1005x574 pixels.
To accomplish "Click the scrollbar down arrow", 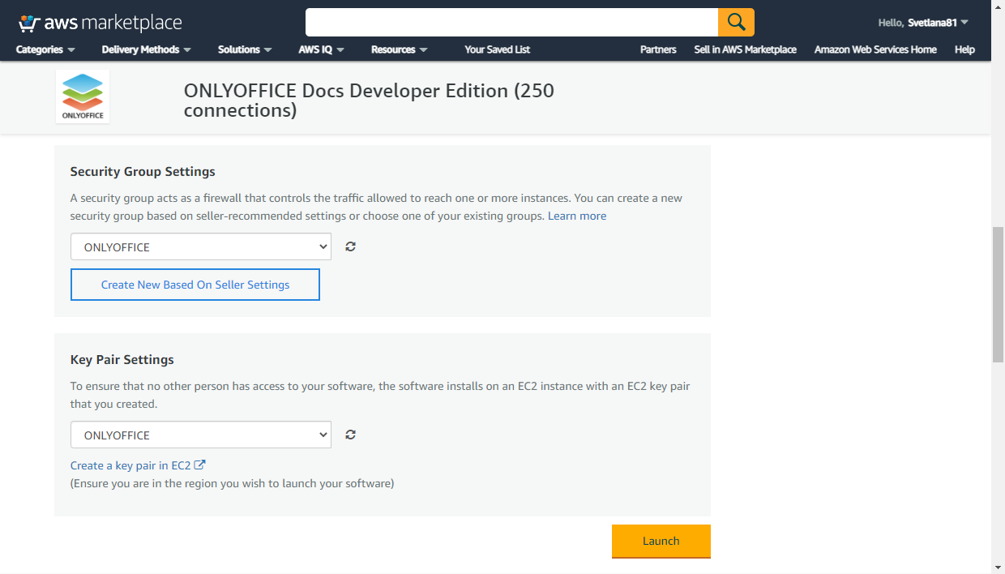I will 998,568.
